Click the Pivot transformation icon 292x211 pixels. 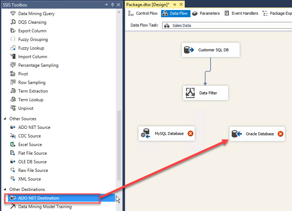[x=13, y=74]
